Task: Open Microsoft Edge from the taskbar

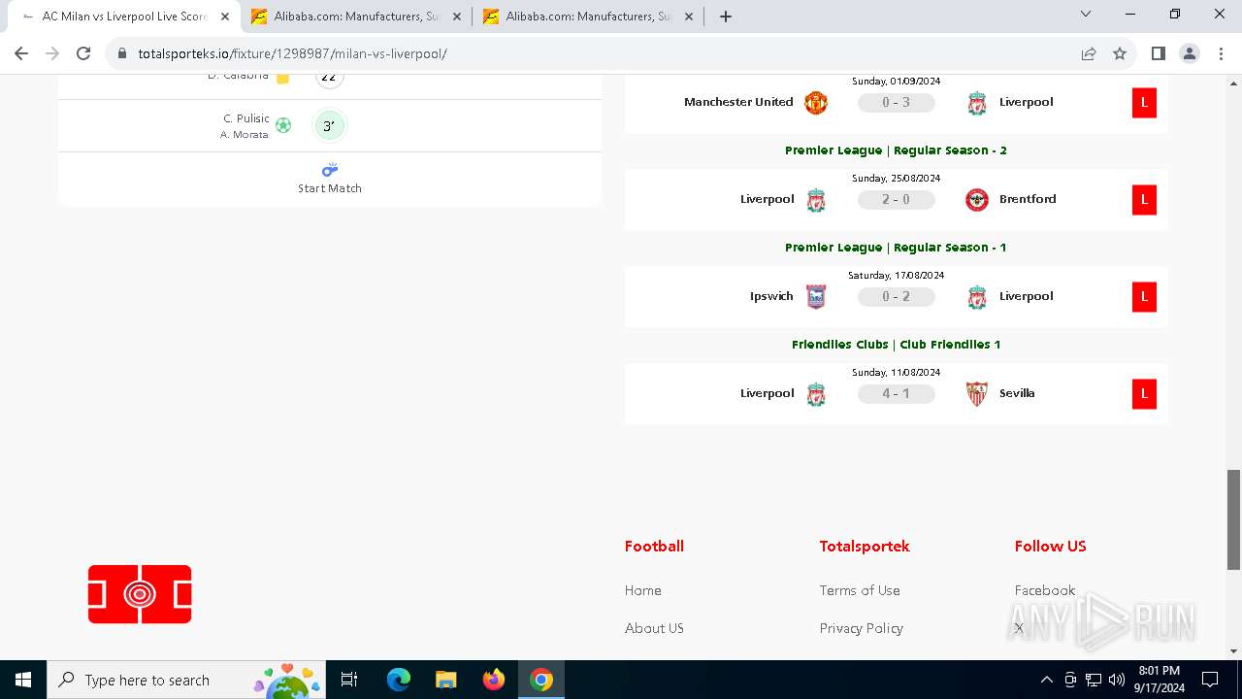Action: point(399,680)
